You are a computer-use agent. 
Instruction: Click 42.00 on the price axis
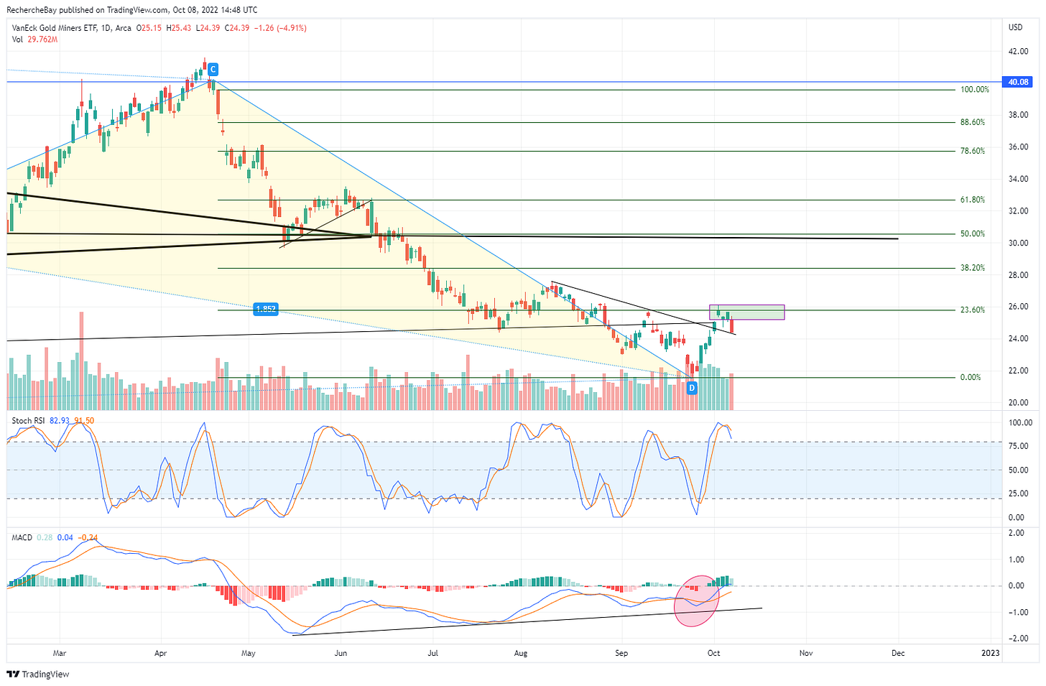pyautogui.click(x=1018, y=52)
